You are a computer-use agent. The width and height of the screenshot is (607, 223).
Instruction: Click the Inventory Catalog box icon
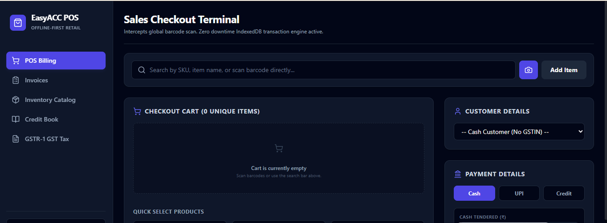(16, 100)
